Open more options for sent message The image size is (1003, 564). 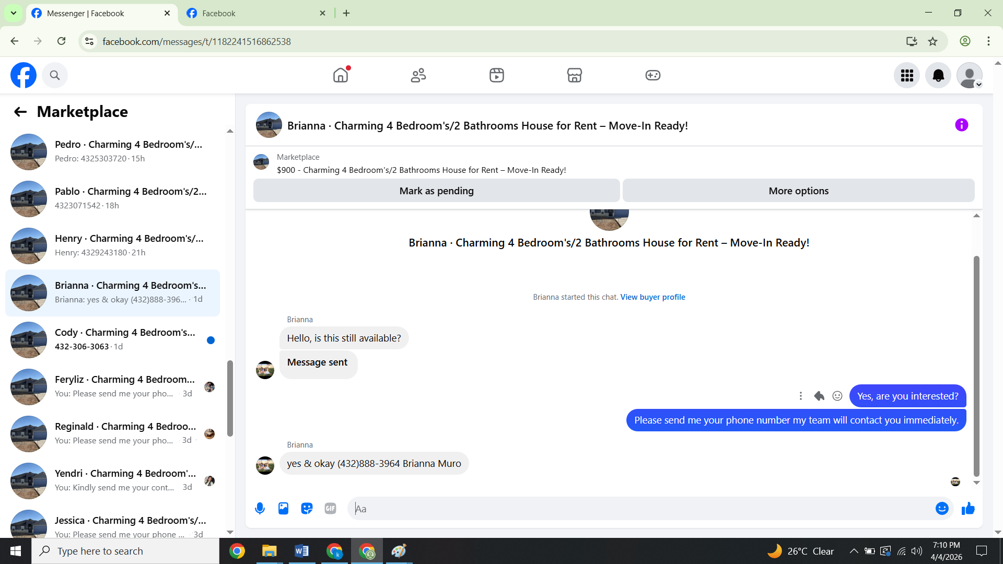click(x=800, y=396)
